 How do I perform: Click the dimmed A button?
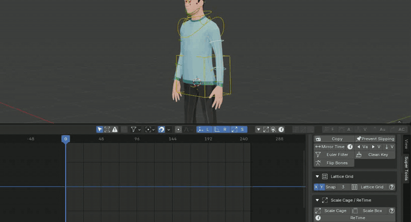[345, 130]
